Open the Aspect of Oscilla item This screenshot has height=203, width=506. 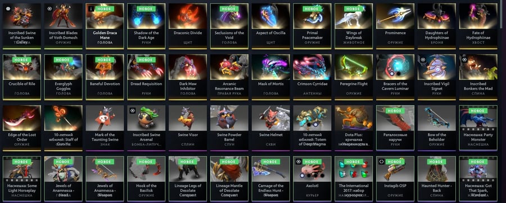(271, 26)
